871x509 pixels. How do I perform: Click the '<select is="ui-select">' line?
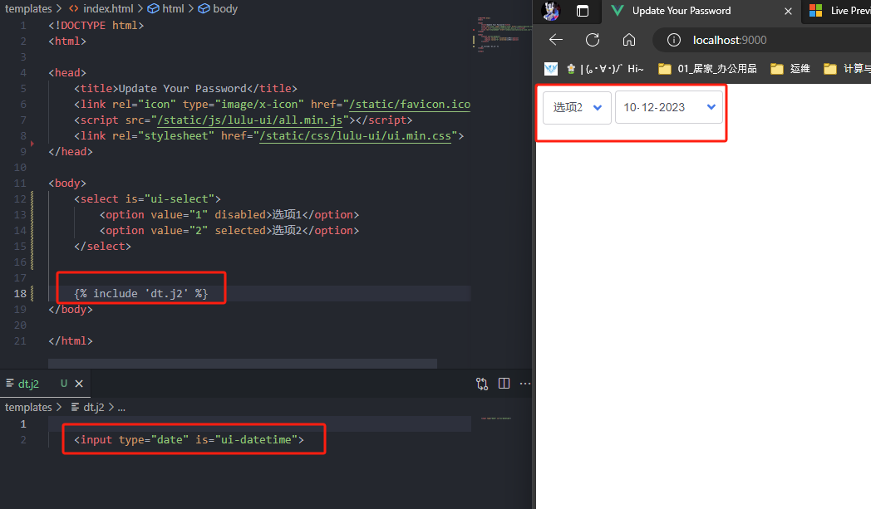pyautogui.click(x=147, y=198)
